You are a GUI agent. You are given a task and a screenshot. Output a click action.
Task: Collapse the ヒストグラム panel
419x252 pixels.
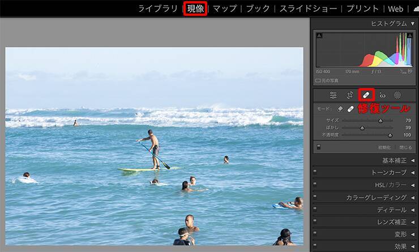point(412,23)
